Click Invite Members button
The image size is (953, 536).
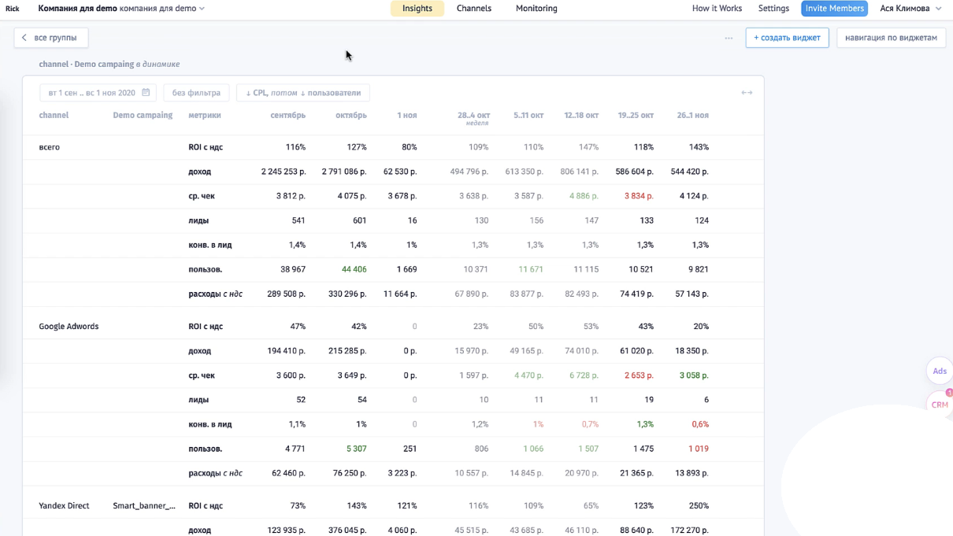[834, 9]
